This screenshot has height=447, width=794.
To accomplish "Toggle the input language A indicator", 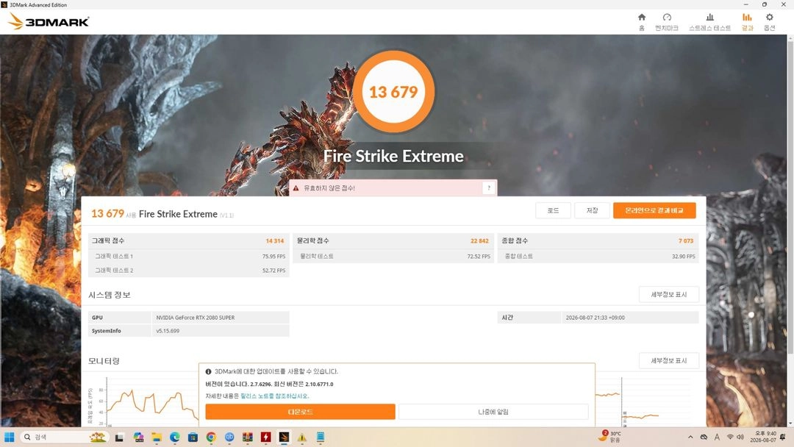I will click(717, 437).
